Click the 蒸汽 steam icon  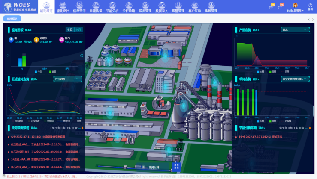61,40
